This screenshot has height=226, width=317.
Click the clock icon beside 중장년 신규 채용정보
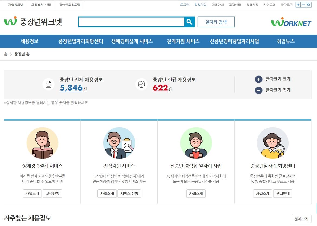pos(141,84)
